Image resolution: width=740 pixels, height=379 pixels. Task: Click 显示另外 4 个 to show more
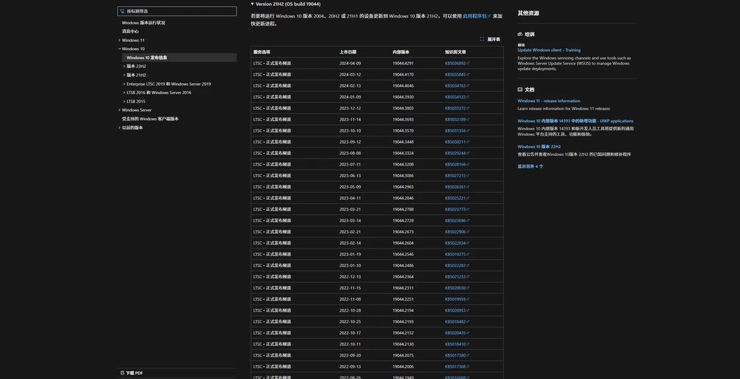(530, 166)
